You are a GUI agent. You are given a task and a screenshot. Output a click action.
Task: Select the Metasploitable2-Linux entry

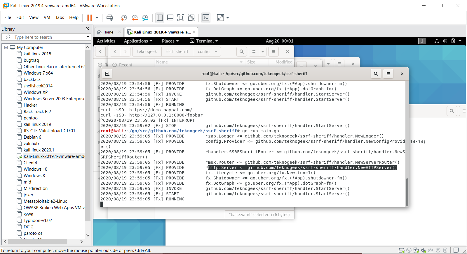click(x=45, y=201)
